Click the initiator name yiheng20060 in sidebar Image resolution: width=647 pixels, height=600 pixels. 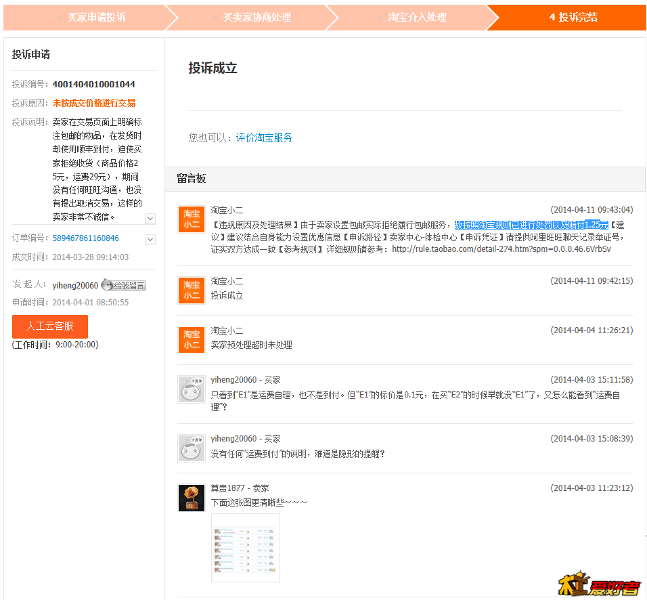tap(76, 285)
